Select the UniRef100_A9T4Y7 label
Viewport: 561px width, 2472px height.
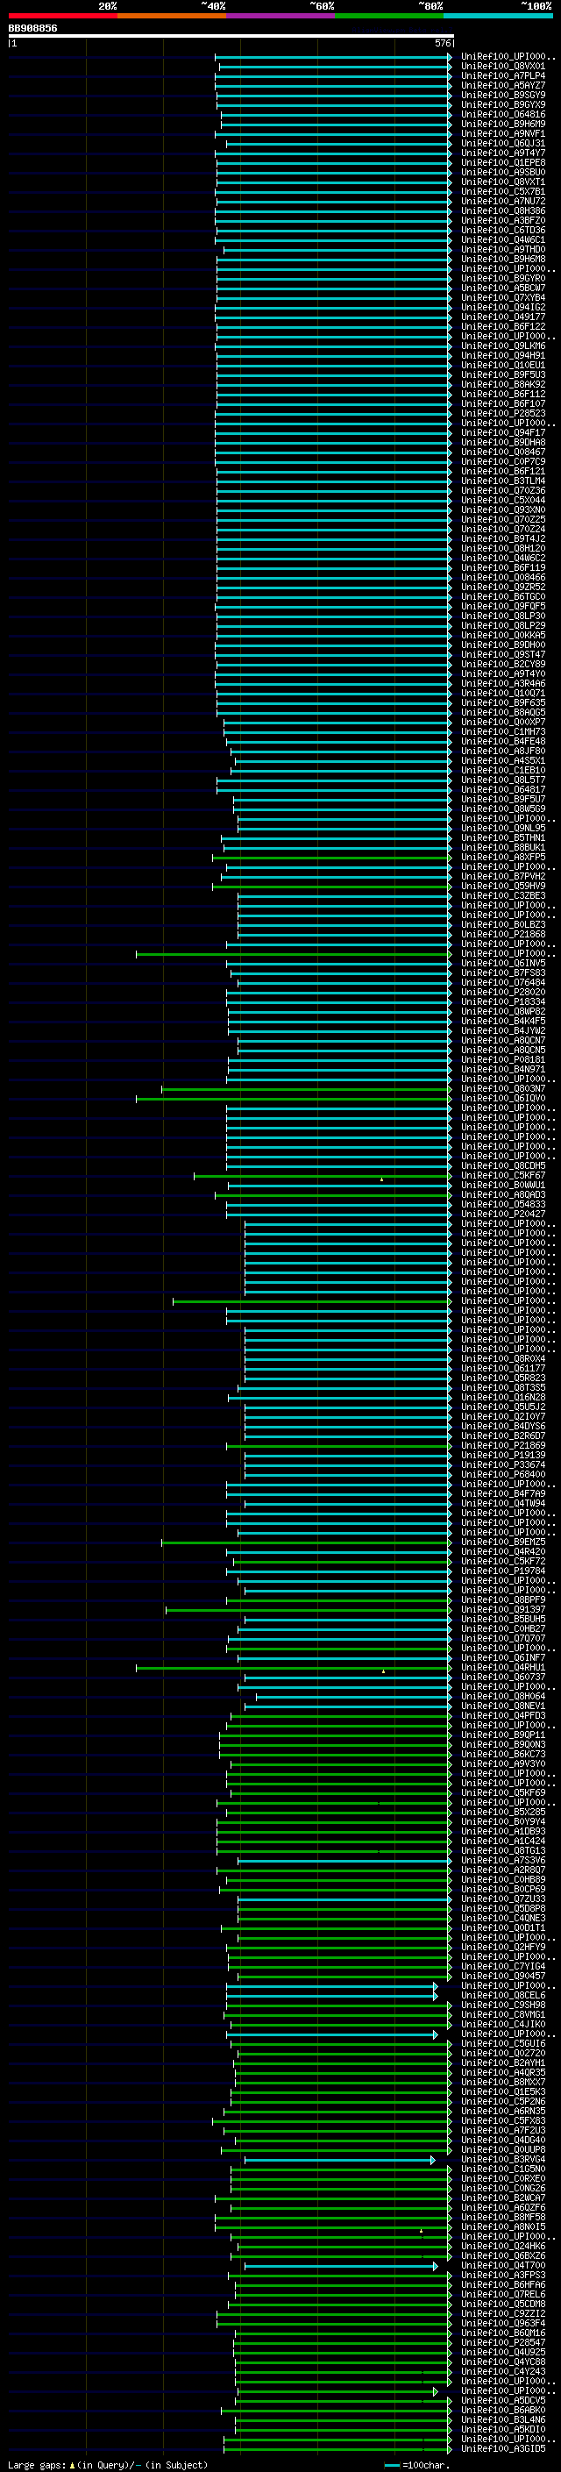[503, 153]
